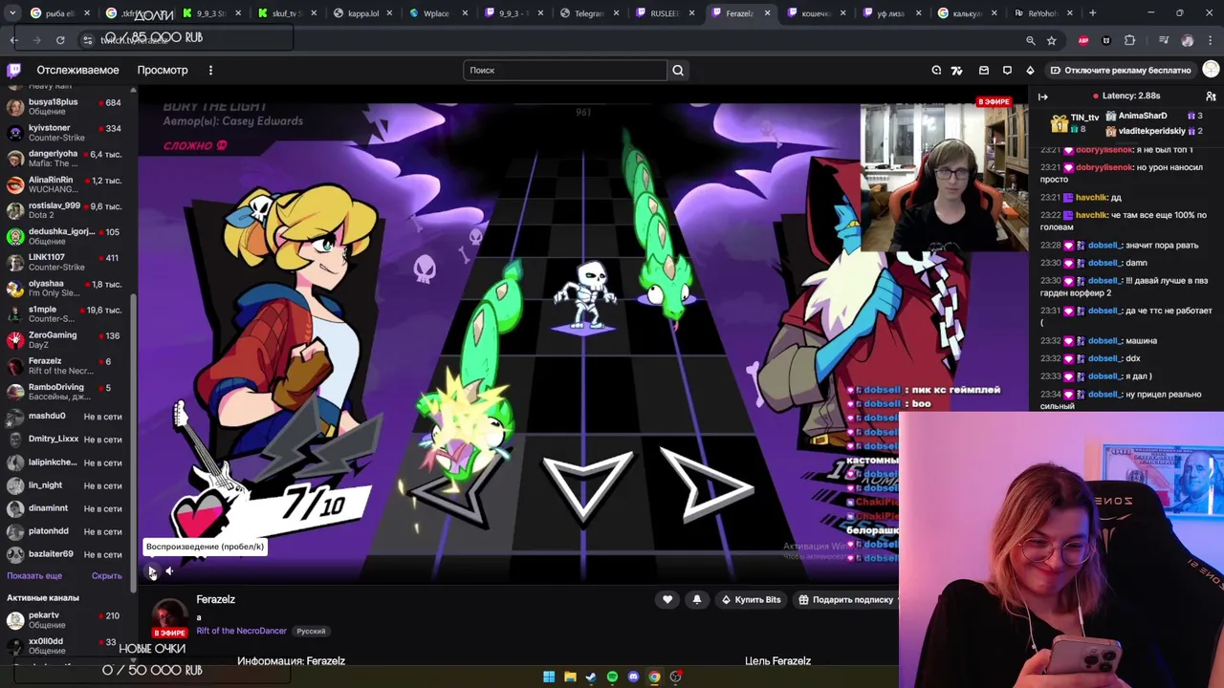Open busya18plus channel in the sidebar
Image resolution: width=1224 pixels, height=688 pixels.
(x=65, y=106)
